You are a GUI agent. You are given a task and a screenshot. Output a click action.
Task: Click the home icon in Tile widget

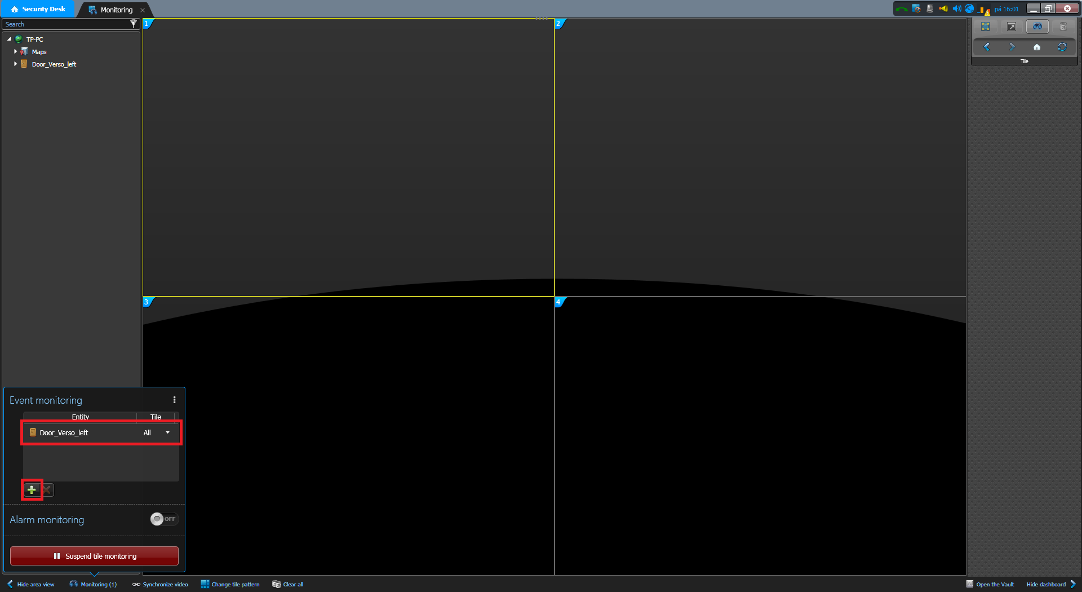(x=1037, y=47)
